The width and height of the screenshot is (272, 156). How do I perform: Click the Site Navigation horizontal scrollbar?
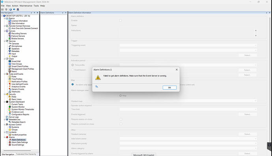17,150
